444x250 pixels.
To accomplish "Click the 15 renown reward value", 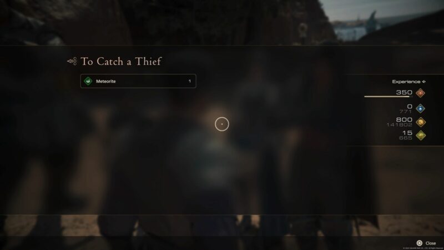I will (407, 133).
